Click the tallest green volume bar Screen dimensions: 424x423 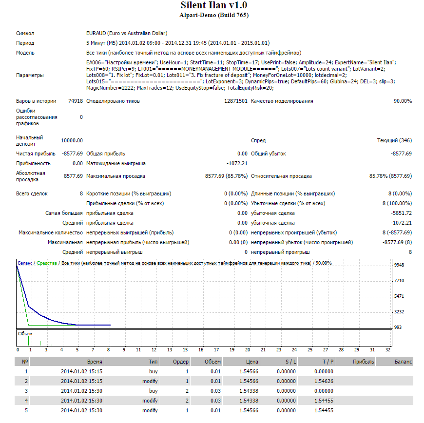tap(28, 341)
